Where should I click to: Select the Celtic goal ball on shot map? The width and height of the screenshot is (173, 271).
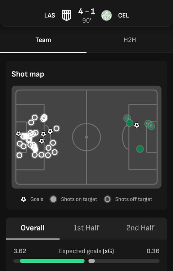pyautogui.click(x=137, y=125)
